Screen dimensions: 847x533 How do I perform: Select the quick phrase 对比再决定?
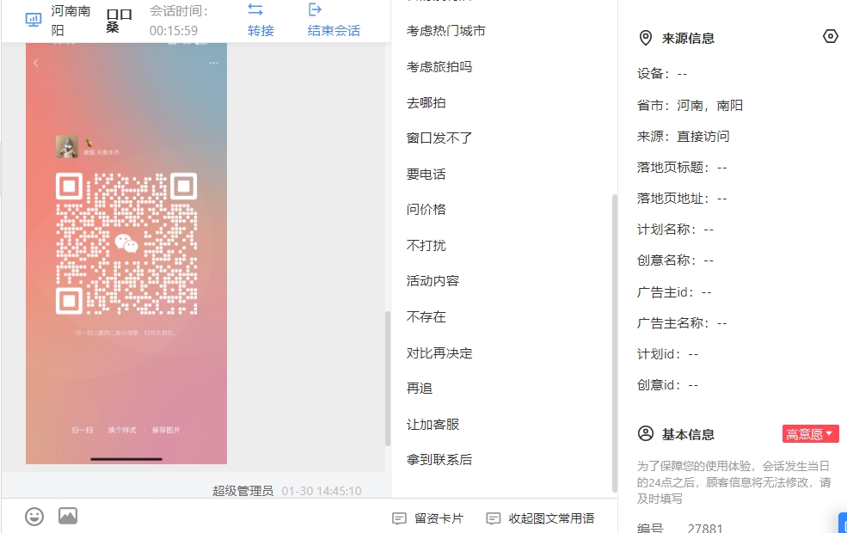click(439, 353)
